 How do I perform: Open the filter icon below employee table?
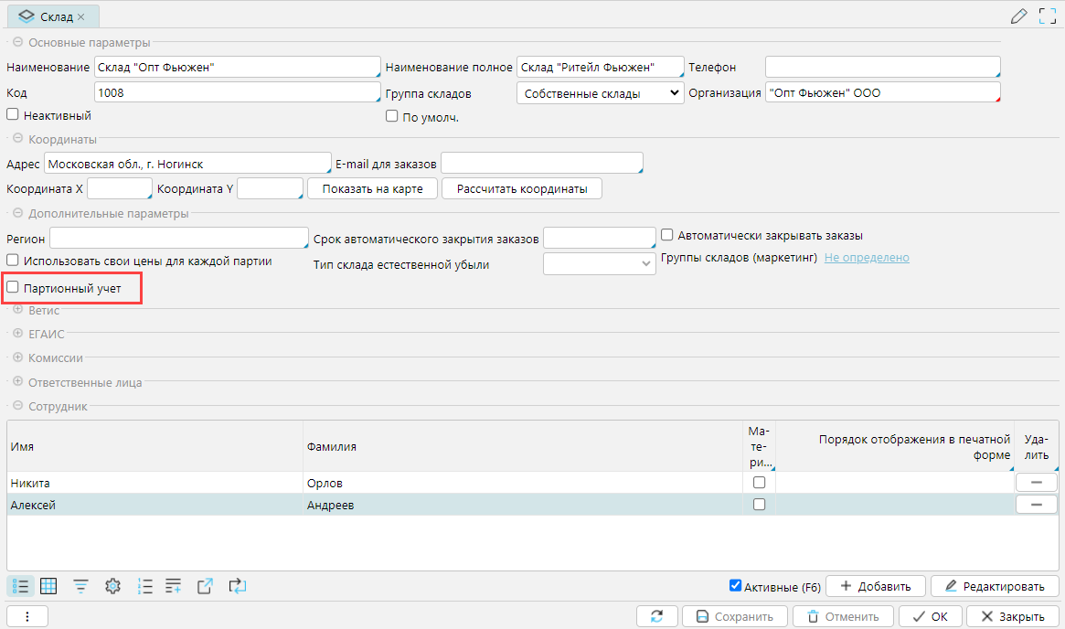[x=81, y=586]
